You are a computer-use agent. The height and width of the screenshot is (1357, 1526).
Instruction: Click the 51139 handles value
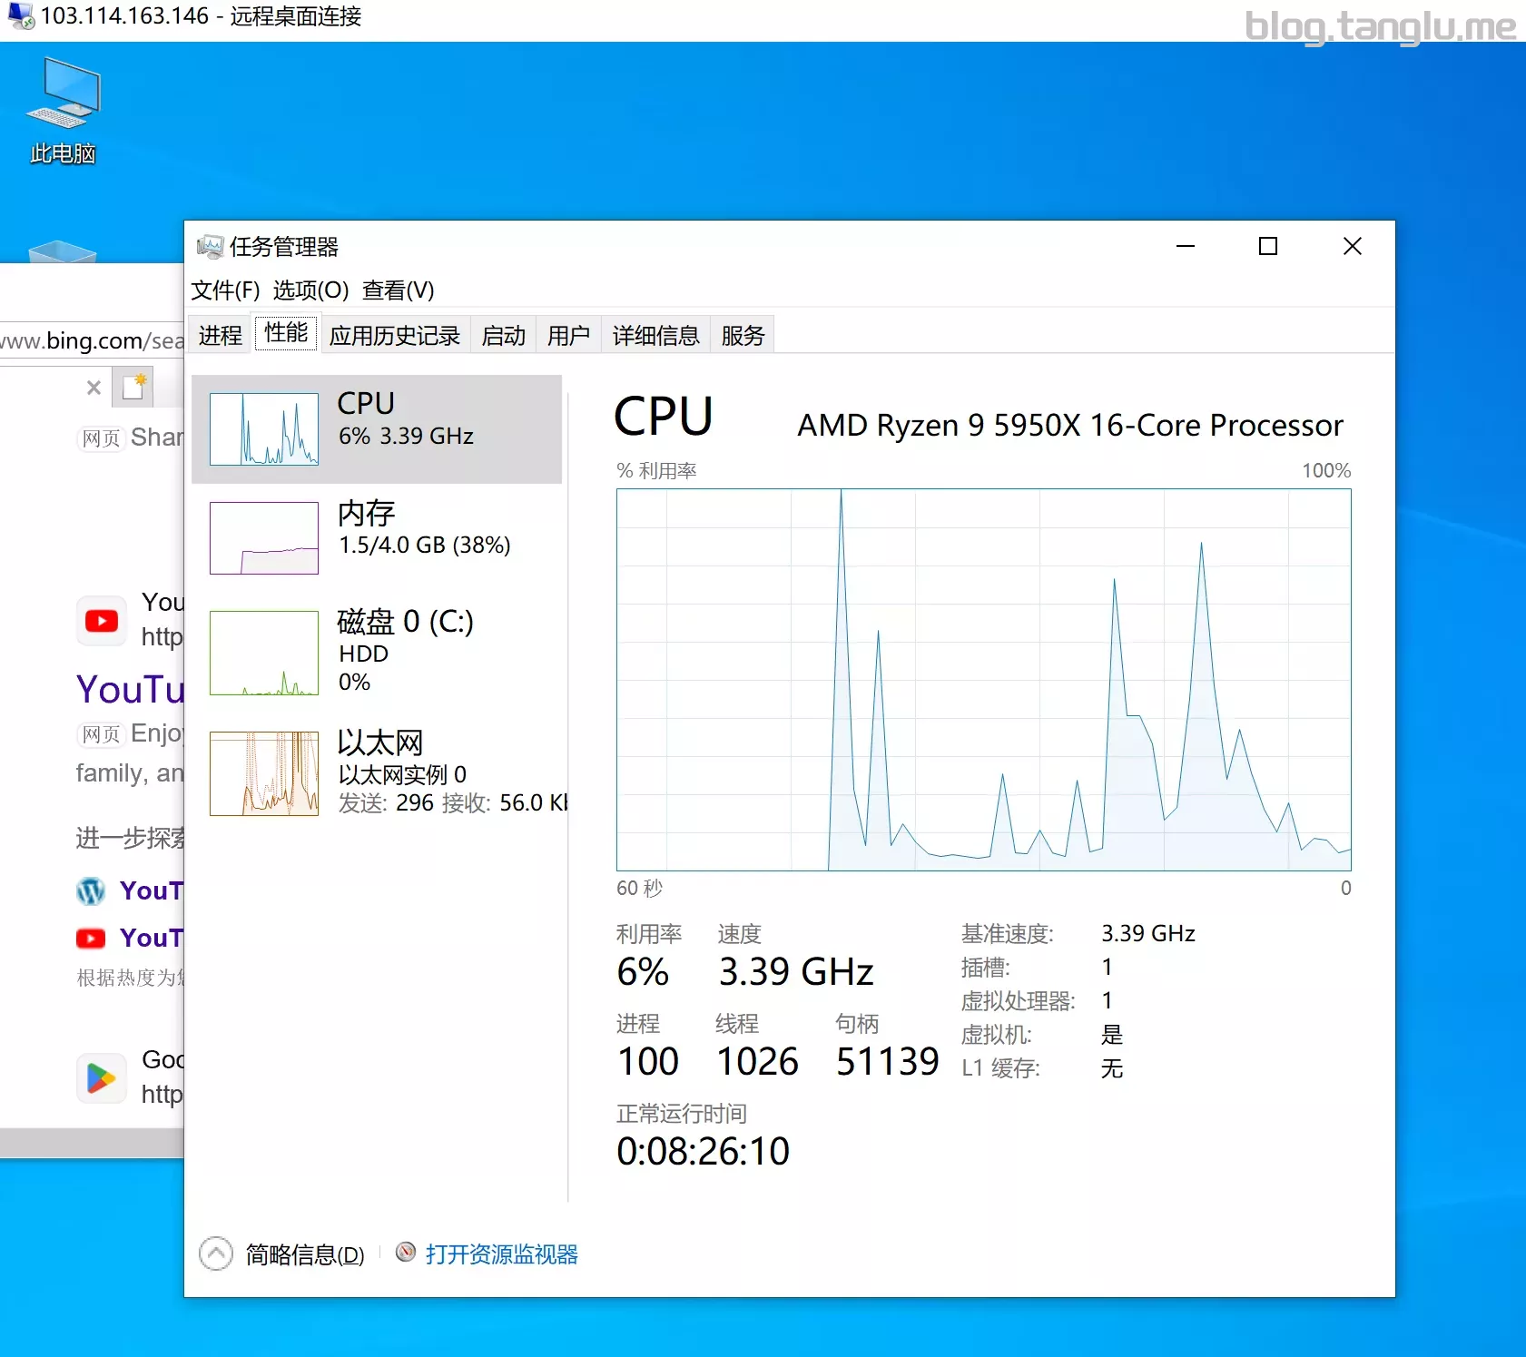pyautogui.click(x=887, y=1062)
